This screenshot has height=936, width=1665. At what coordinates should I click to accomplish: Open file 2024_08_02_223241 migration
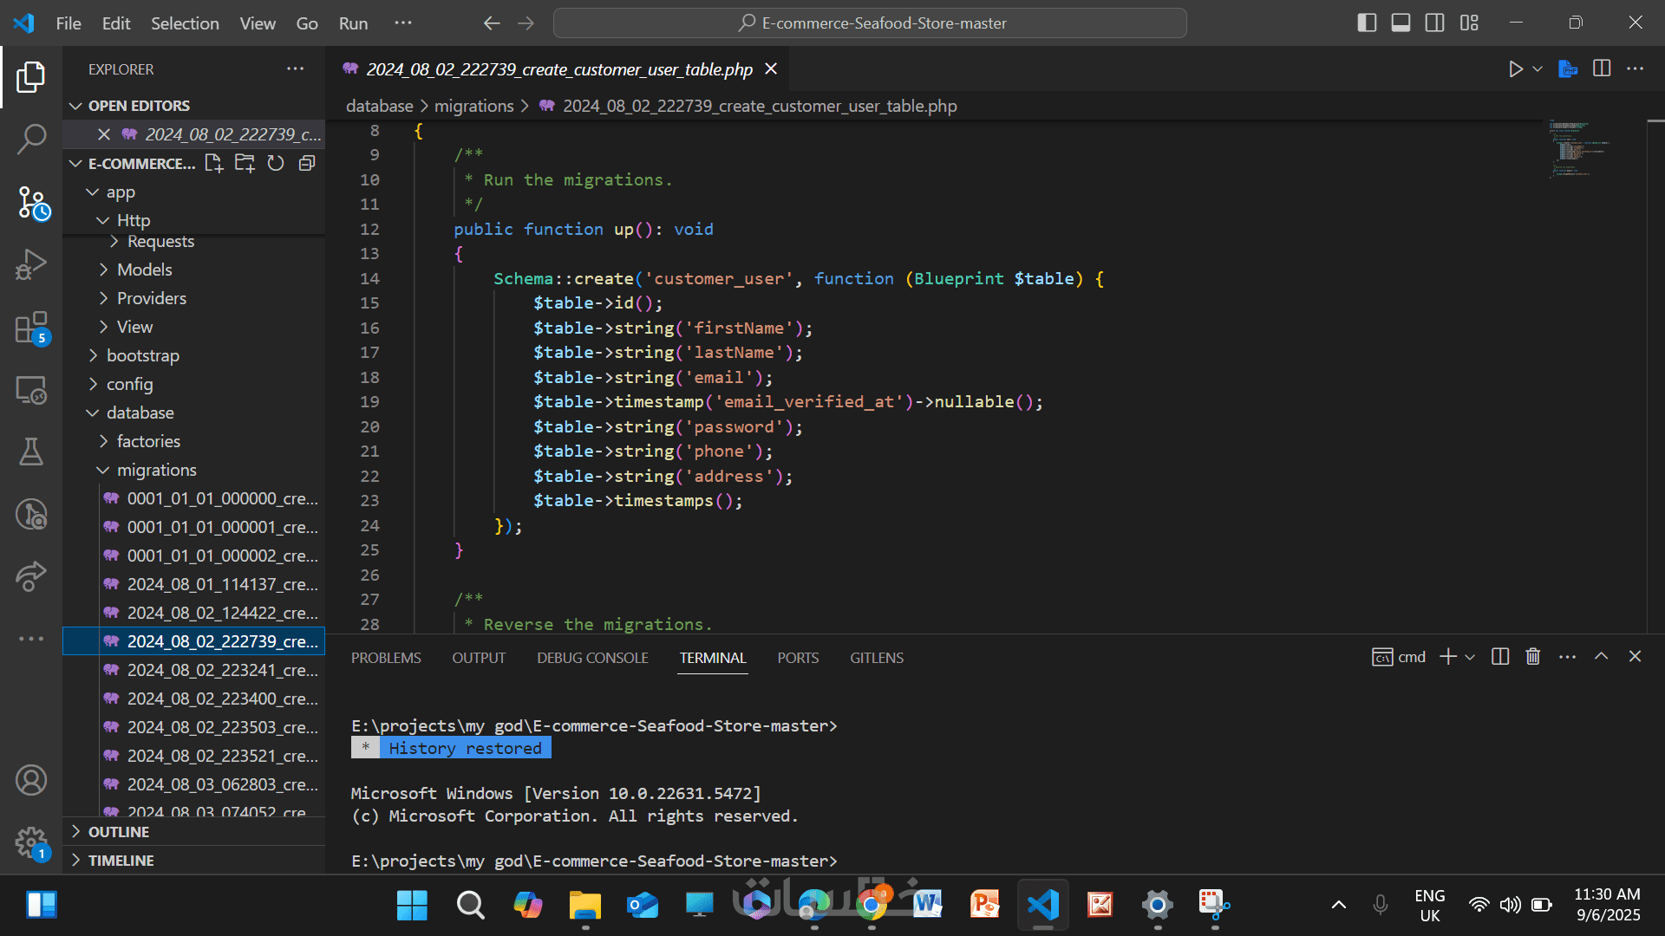(x=222, y=670)
